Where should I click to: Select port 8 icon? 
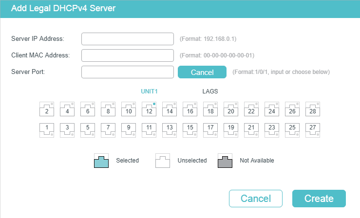(x=108, y=109)
